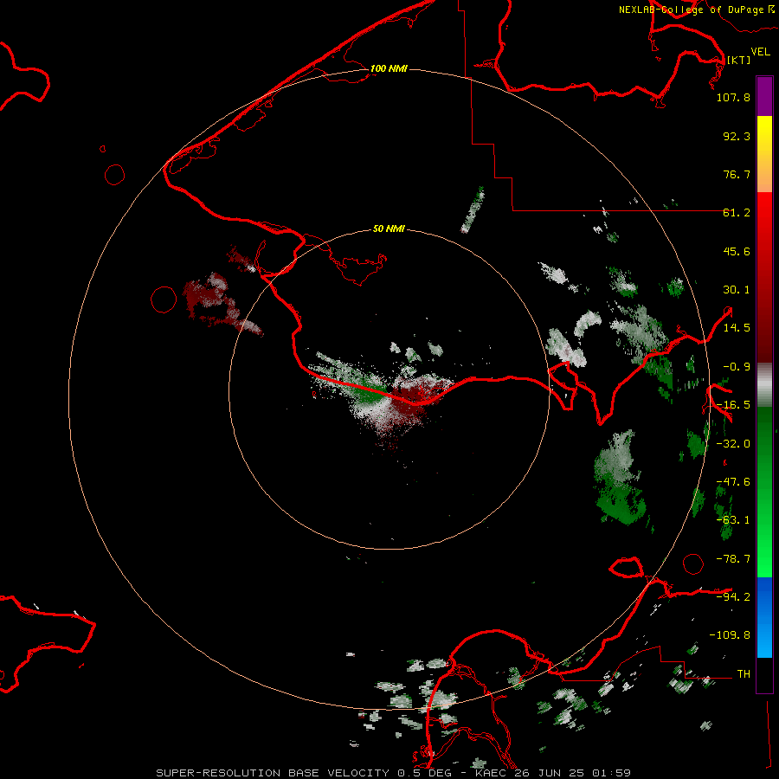Click the 45.6 velocity scale value
Viewport: 779px width, 779px height.
click(x=737, y=251)
